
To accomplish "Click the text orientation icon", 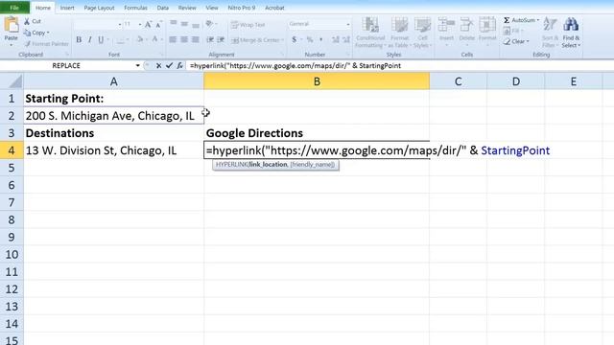I will click(x=209, y=24).
